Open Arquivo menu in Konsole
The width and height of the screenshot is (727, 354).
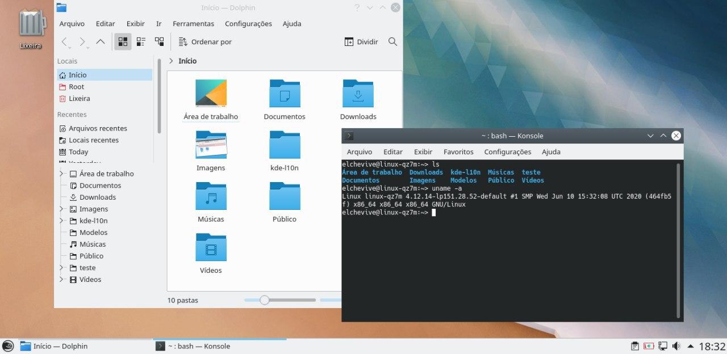click(x=360, y=151)
